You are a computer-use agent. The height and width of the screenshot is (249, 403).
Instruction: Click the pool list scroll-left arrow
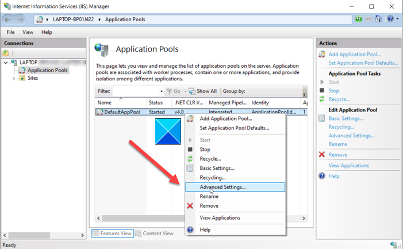point(98,218)
